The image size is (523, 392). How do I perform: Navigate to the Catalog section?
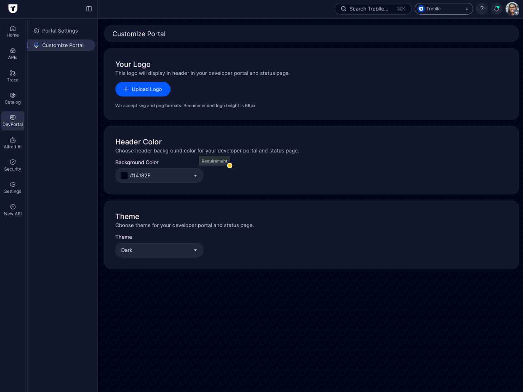[12, 98]
